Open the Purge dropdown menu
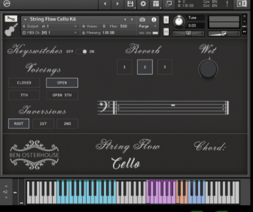This screenshot has height=212, width=253. (x=147, y=26)
